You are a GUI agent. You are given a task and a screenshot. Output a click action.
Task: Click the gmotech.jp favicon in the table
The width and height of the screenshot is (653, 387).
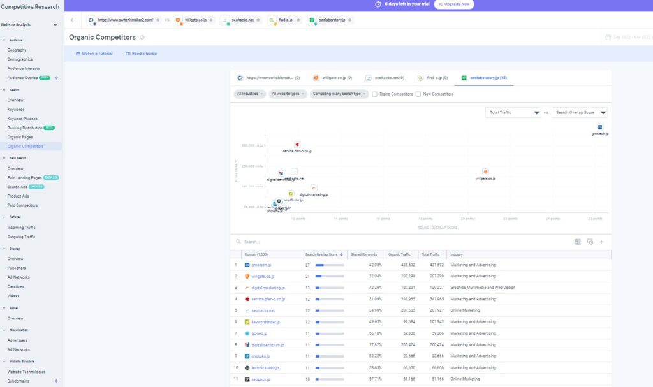point(247,265)
